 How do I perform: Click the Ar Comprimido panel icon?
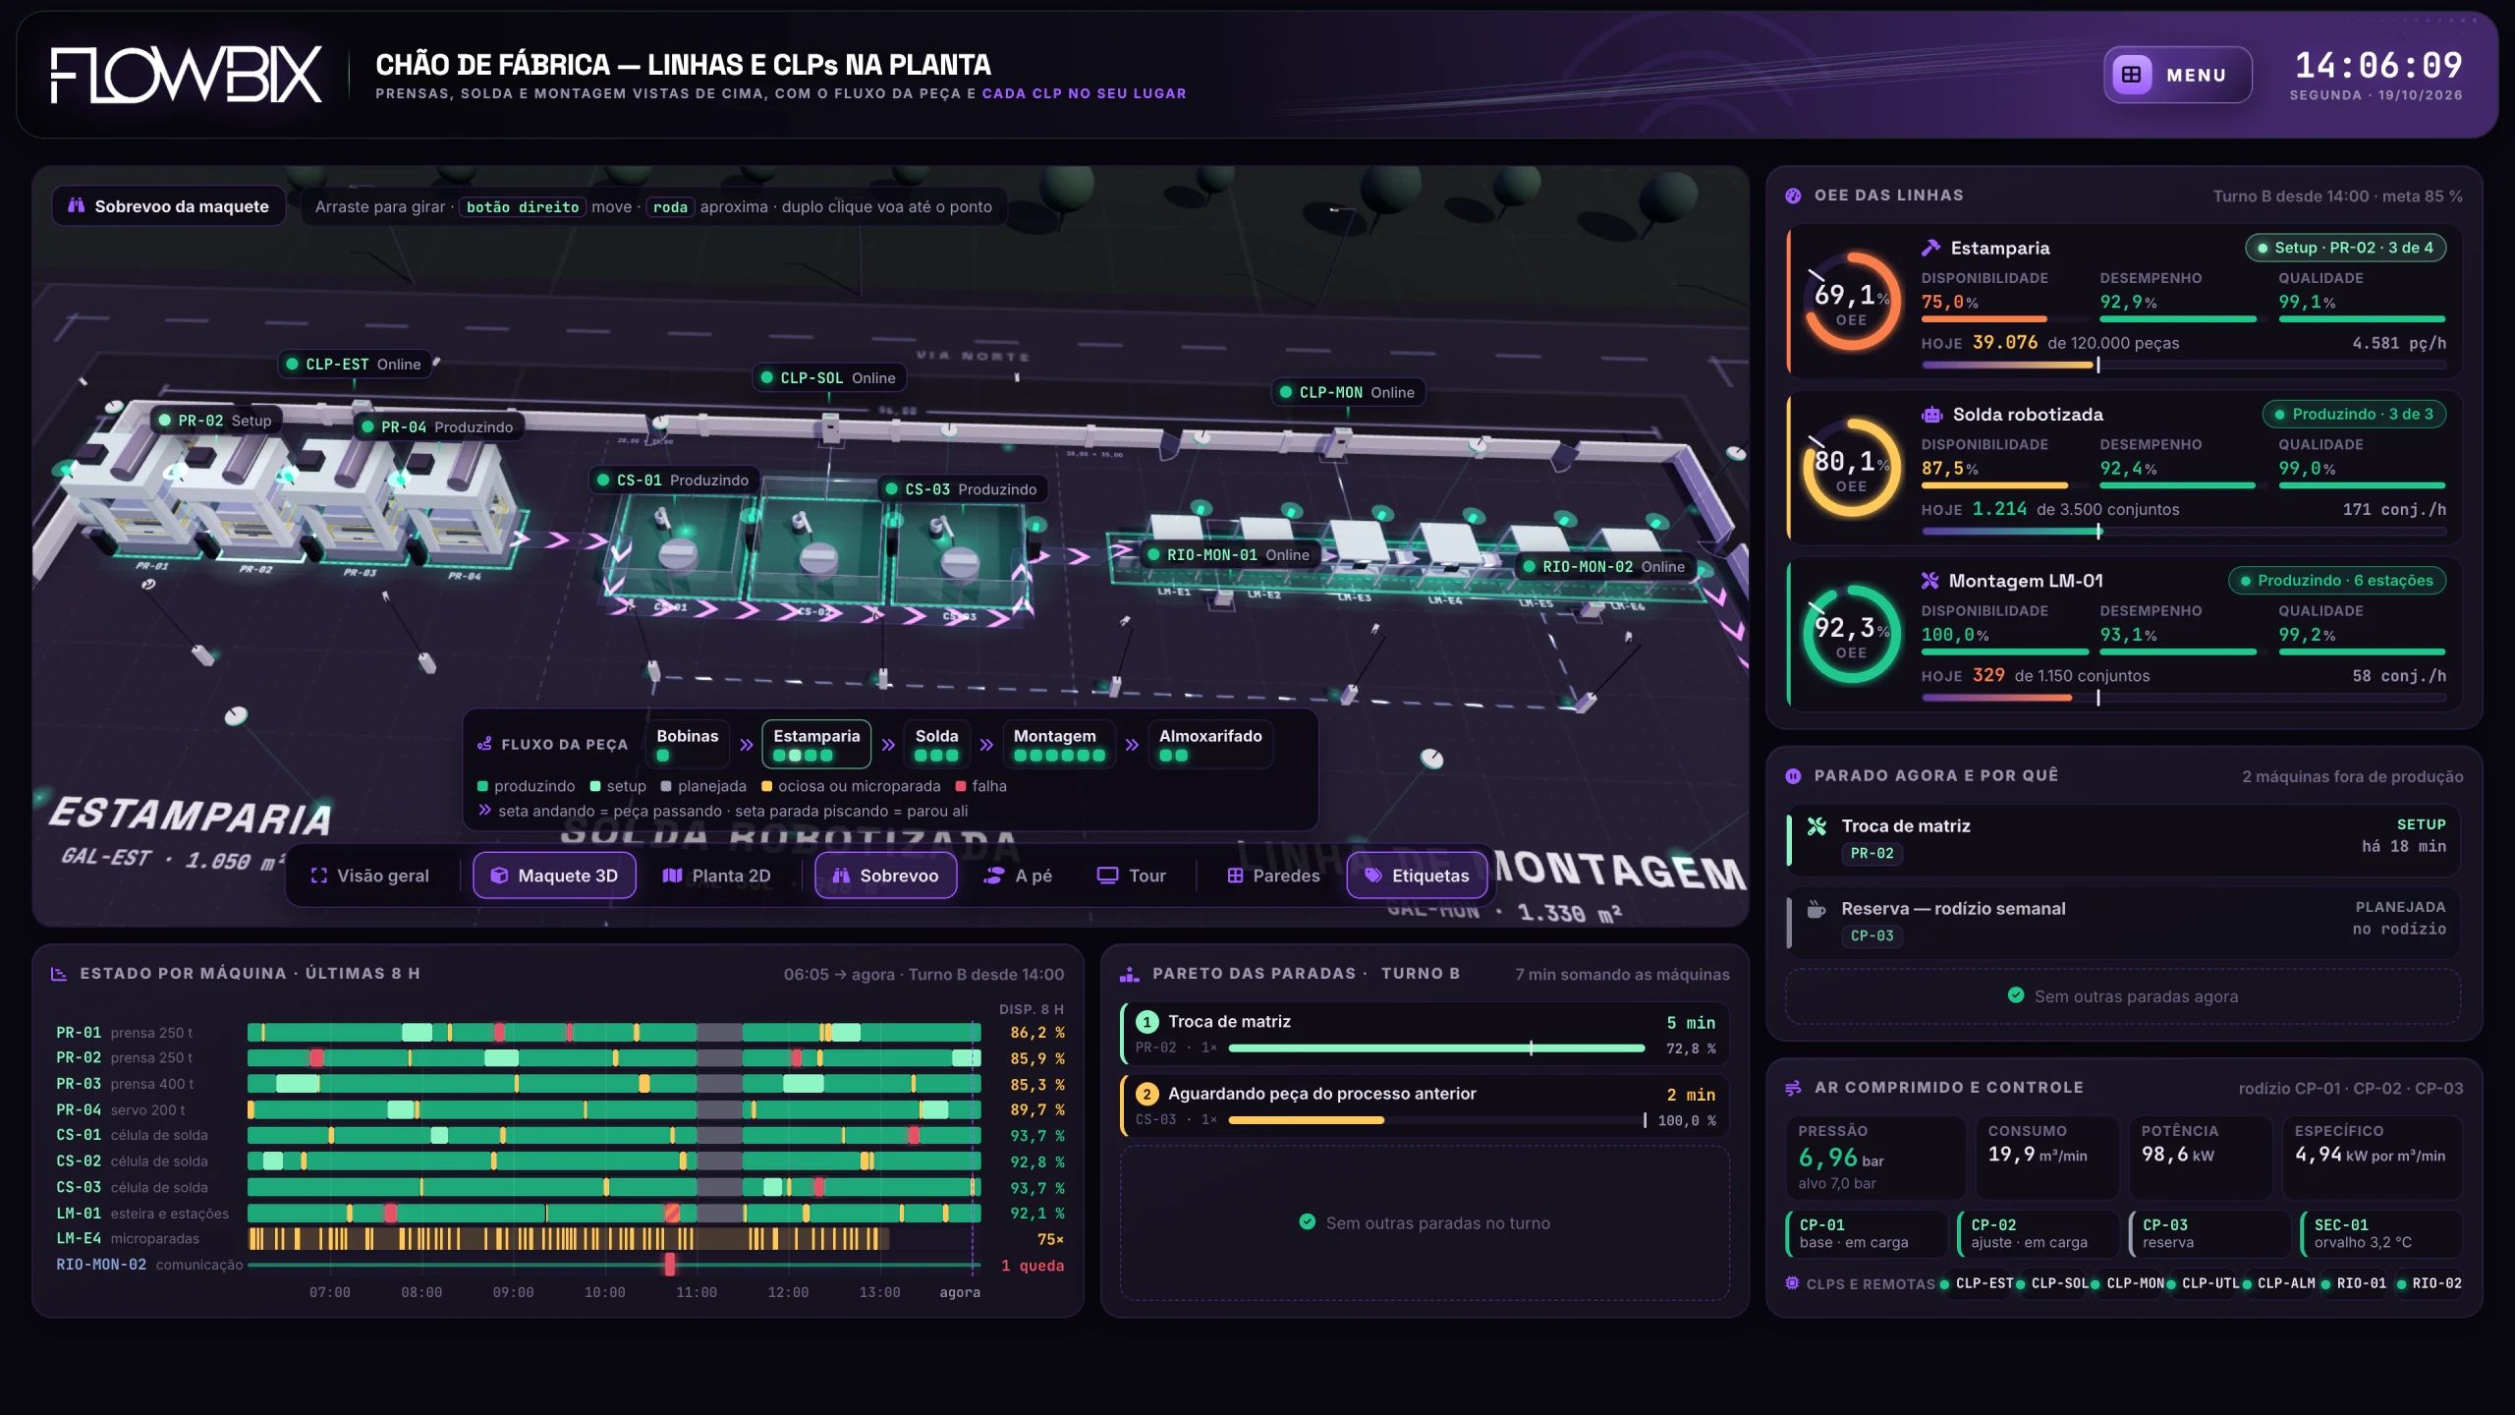1793,1088
